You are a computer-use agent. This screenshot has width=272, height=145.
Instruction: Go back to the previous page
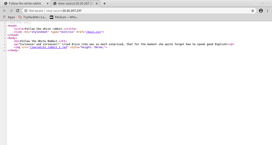click(x=5, y=11)
